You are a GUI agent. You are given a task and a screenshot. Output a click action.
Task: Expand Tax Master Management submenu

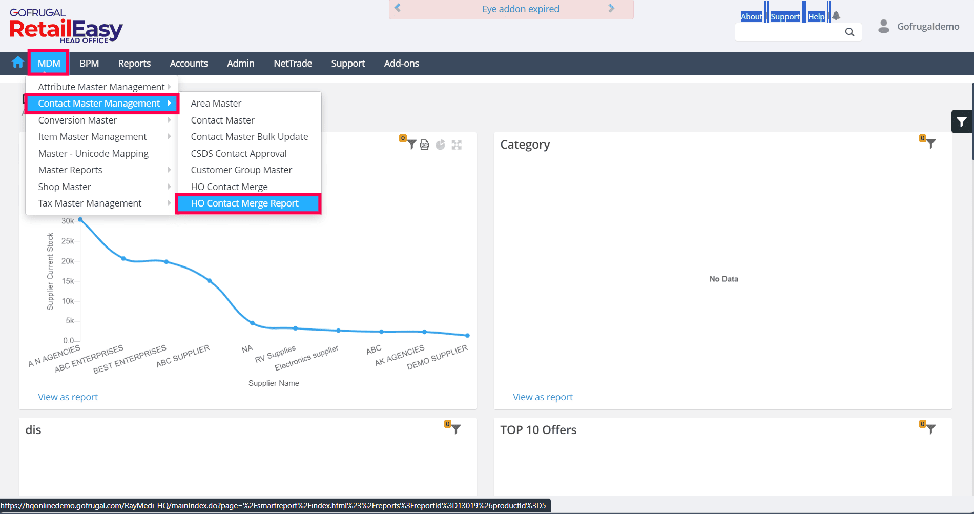coord(102,203)
